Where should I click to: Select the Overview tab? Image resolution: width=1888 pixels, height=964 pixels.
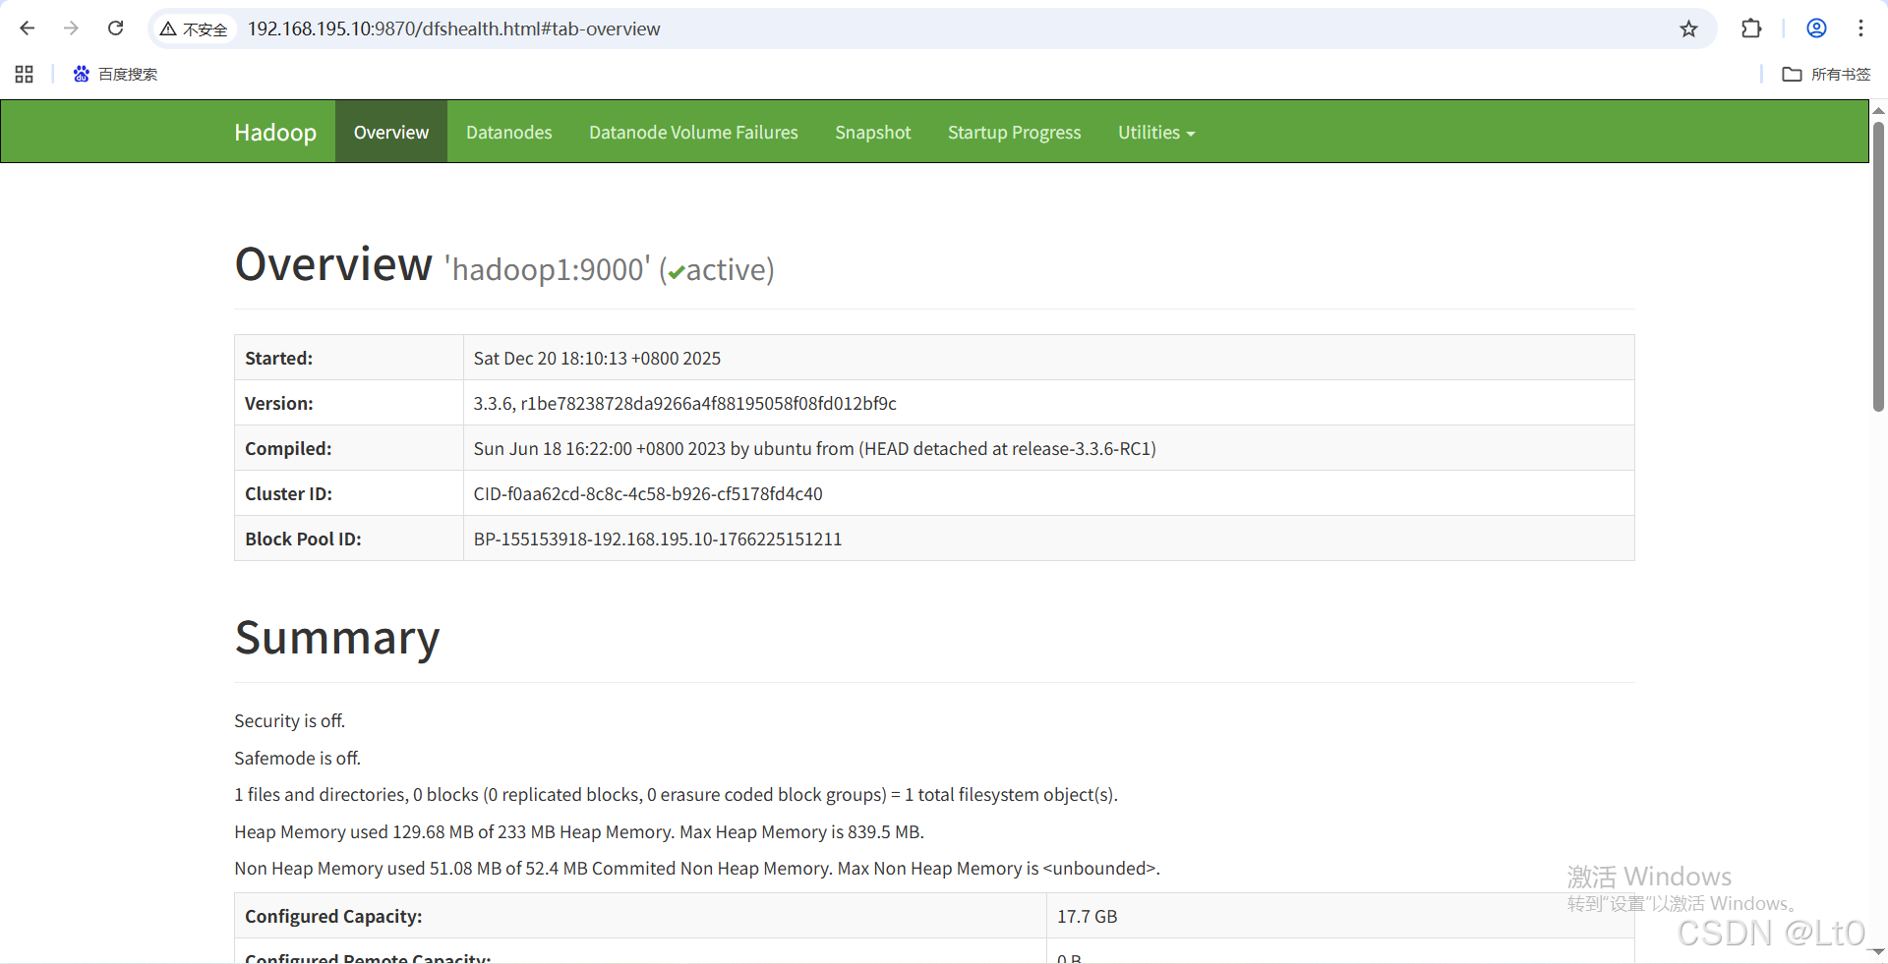coord(390,133)
